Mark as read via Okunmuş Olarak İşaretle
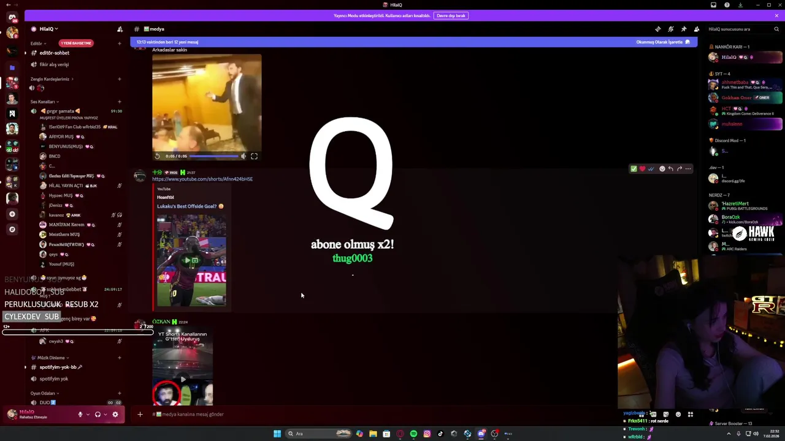 point(663,42)
